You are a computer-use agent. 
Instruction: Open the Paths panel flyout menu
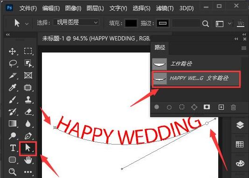point(244,48)
